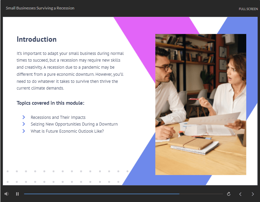Select 'Recessions and Their Impacts' topic
260x202 pixels.
pos(58,117)
